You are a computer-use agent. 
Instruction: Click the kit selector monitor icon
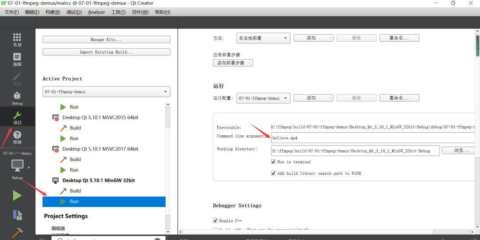coord(17,165)
